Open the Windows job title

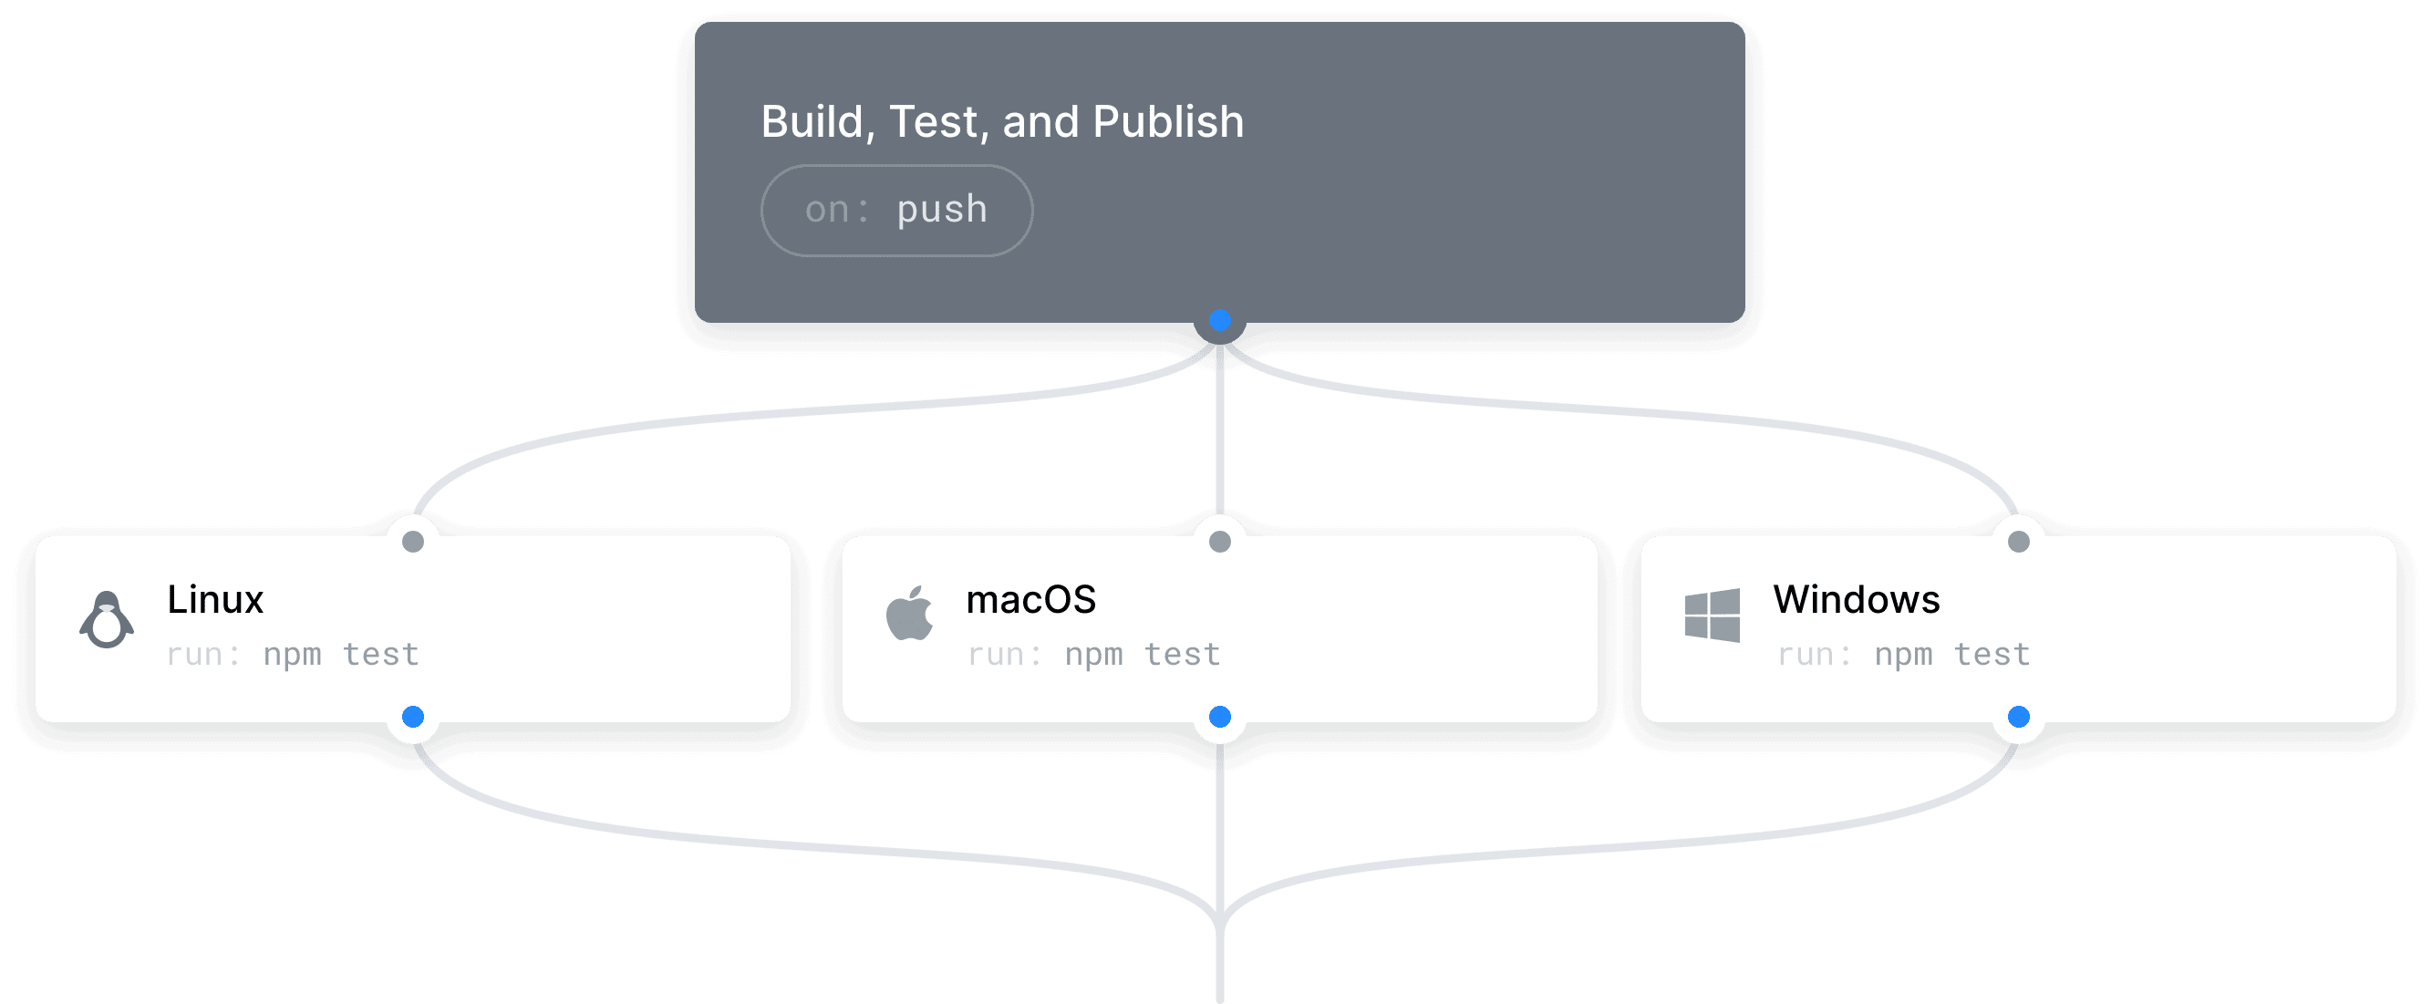1856,600
